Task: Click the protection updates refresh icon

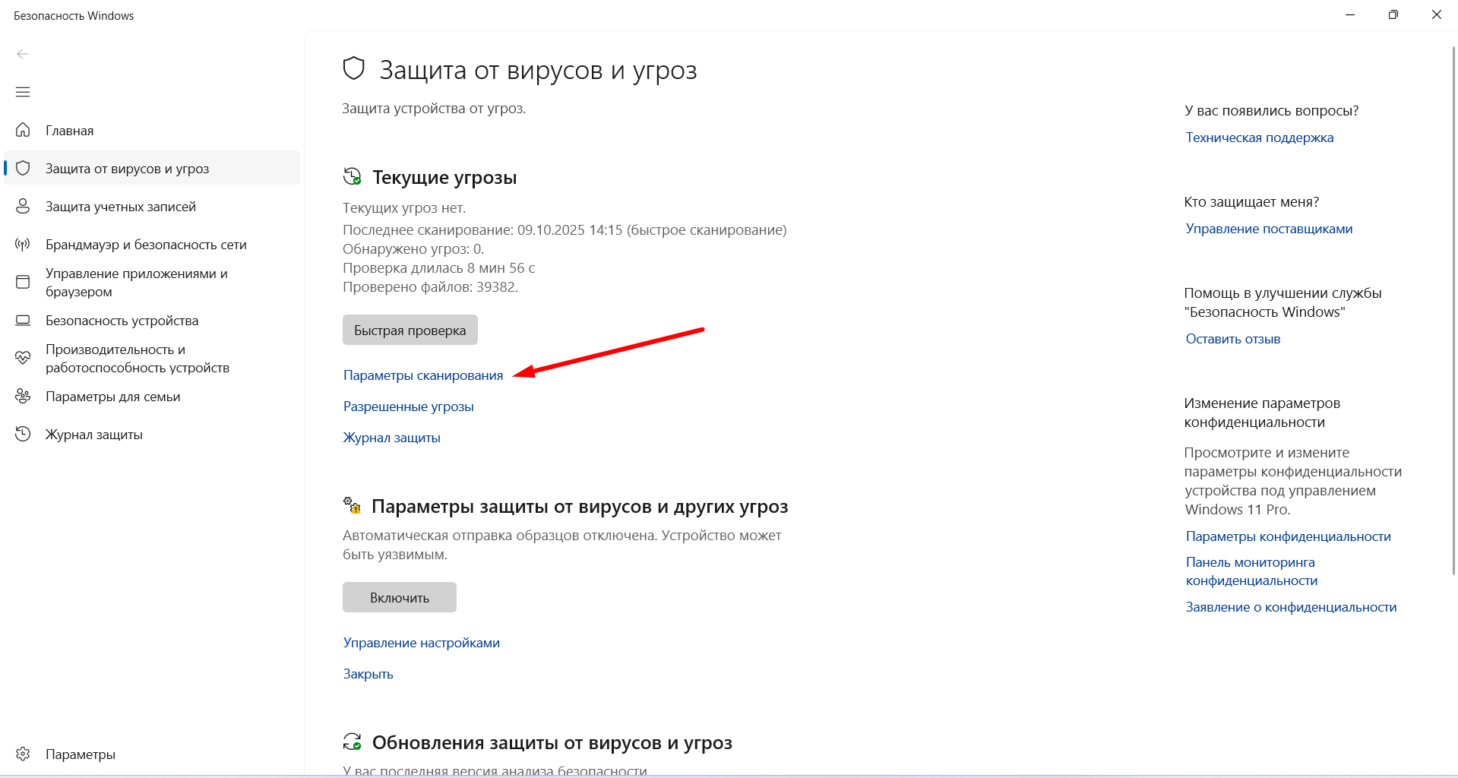Action: click(352, 742)
